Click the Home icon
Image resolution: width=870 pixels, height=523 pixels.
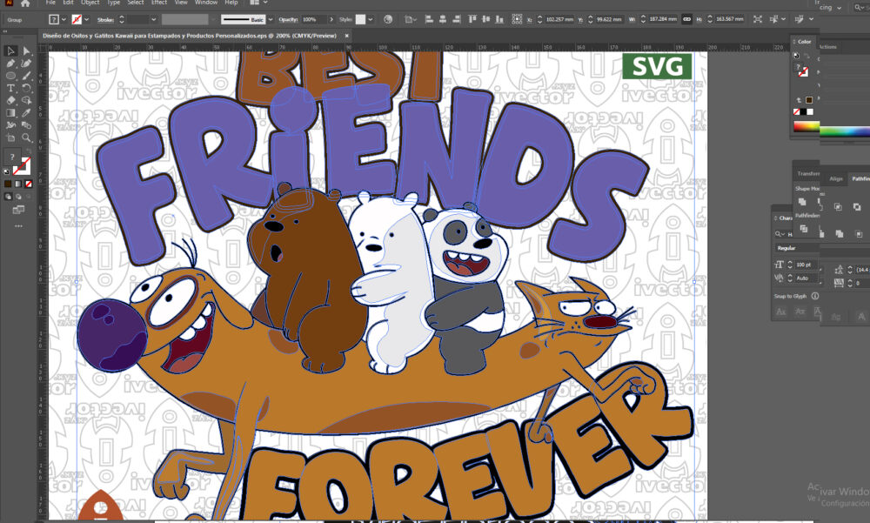tap(25, 3)
